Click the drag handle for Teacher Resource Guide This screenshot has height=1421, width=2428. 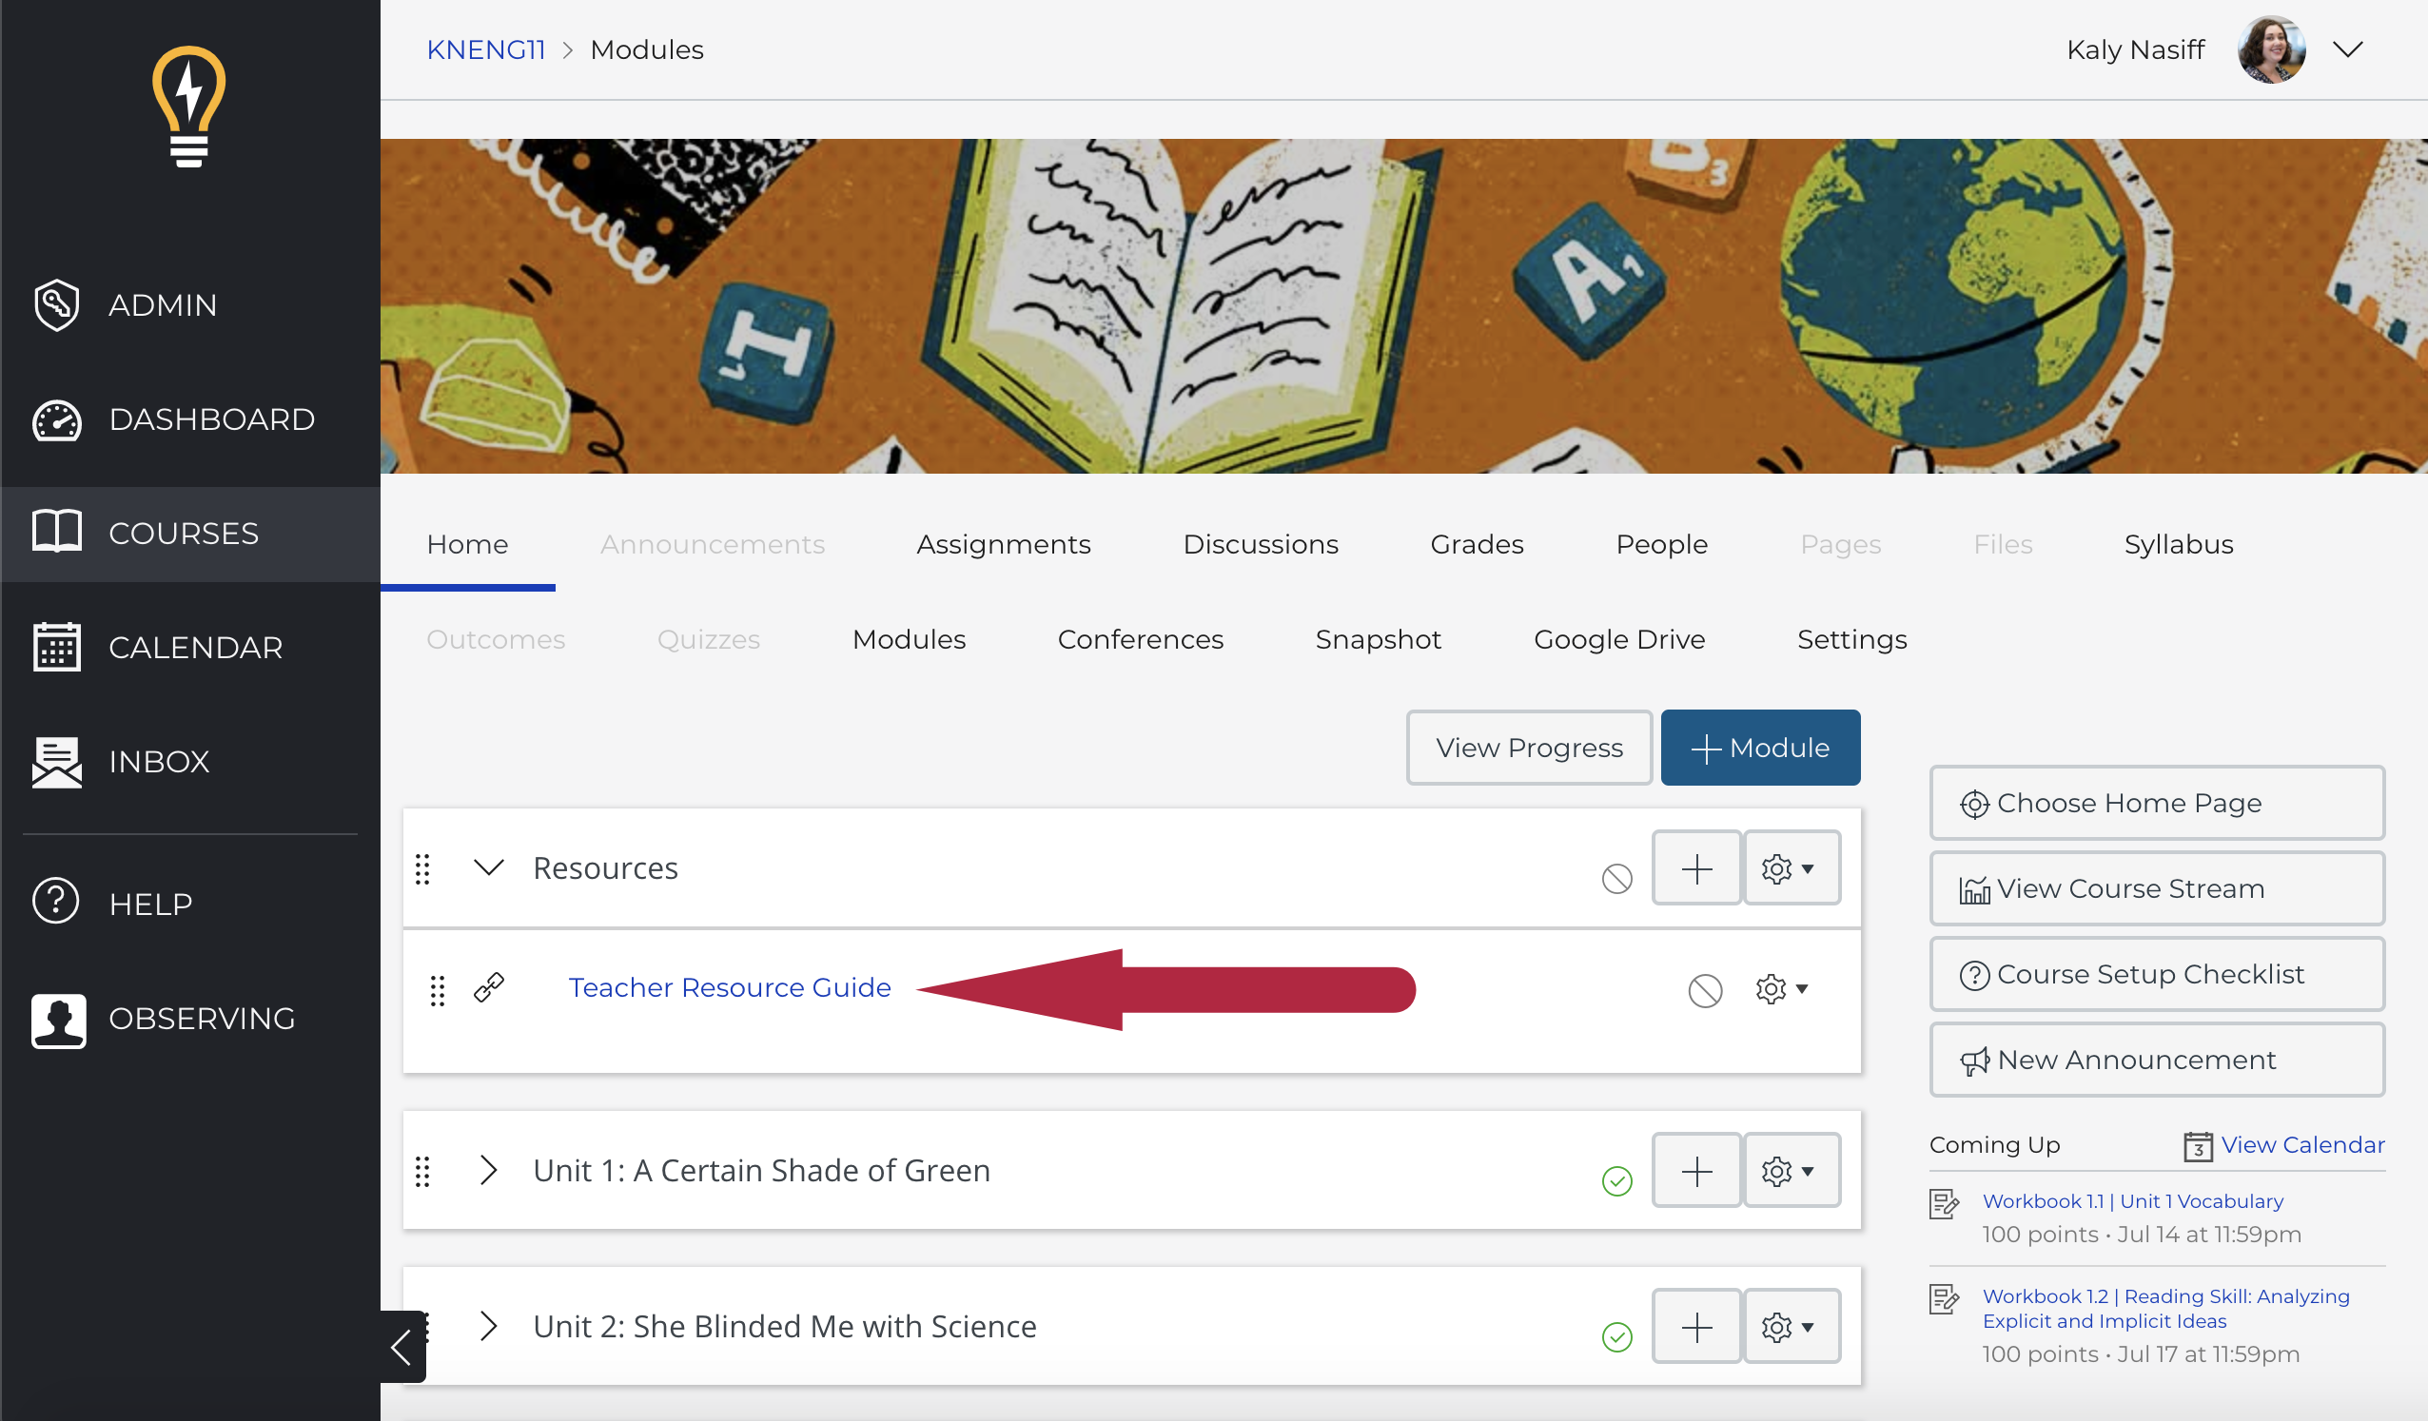pos(438,989)
